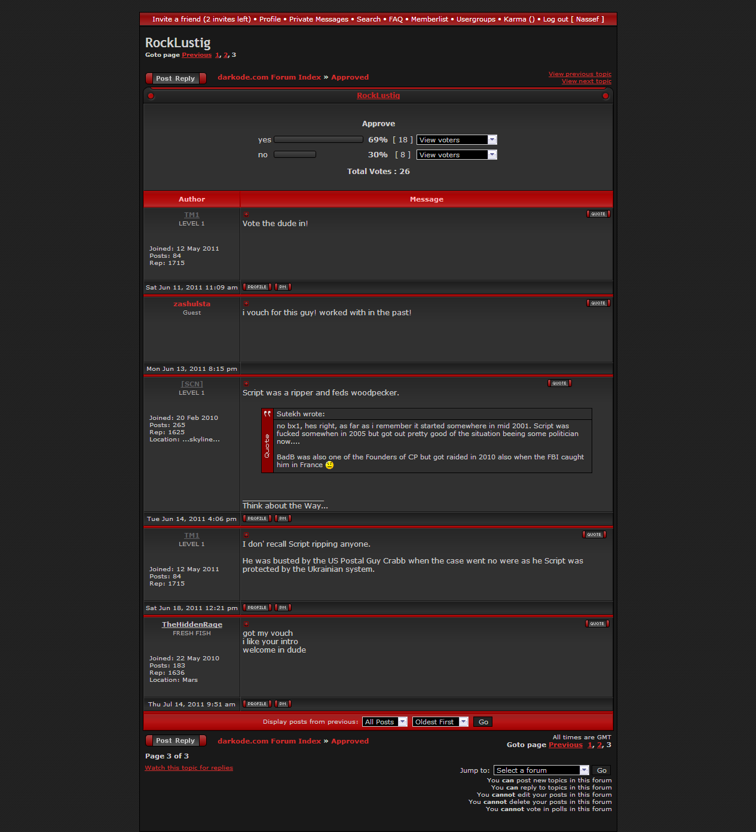756x832 pixels.
Task: Open the Profile icon under TM1's first post
Action: (x=257, y=287)
